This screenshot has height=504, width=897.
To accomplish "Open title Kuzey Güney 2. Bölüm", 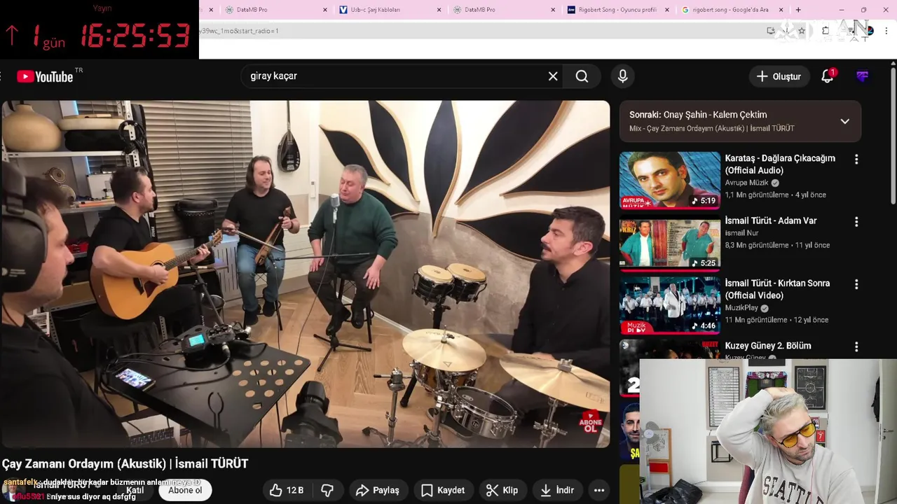I will pyautogui.click(x=768, y=346).
